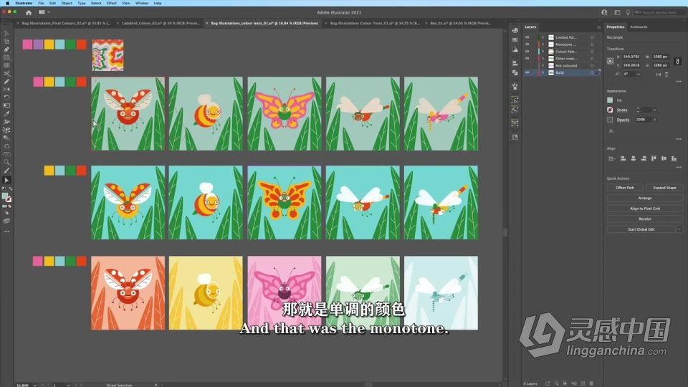The width and height of the screenshot is (688, 387).
Task: Click the Recolor button
Action: (644, 219)
